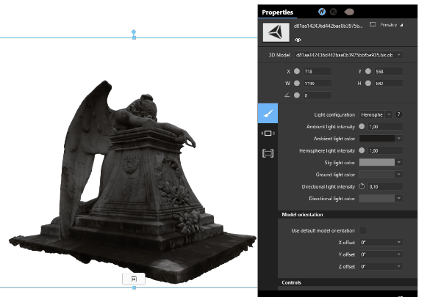Click the binding circle next to X
The height and width of the screenshot is (297, 441).
(x=297, y=71)
